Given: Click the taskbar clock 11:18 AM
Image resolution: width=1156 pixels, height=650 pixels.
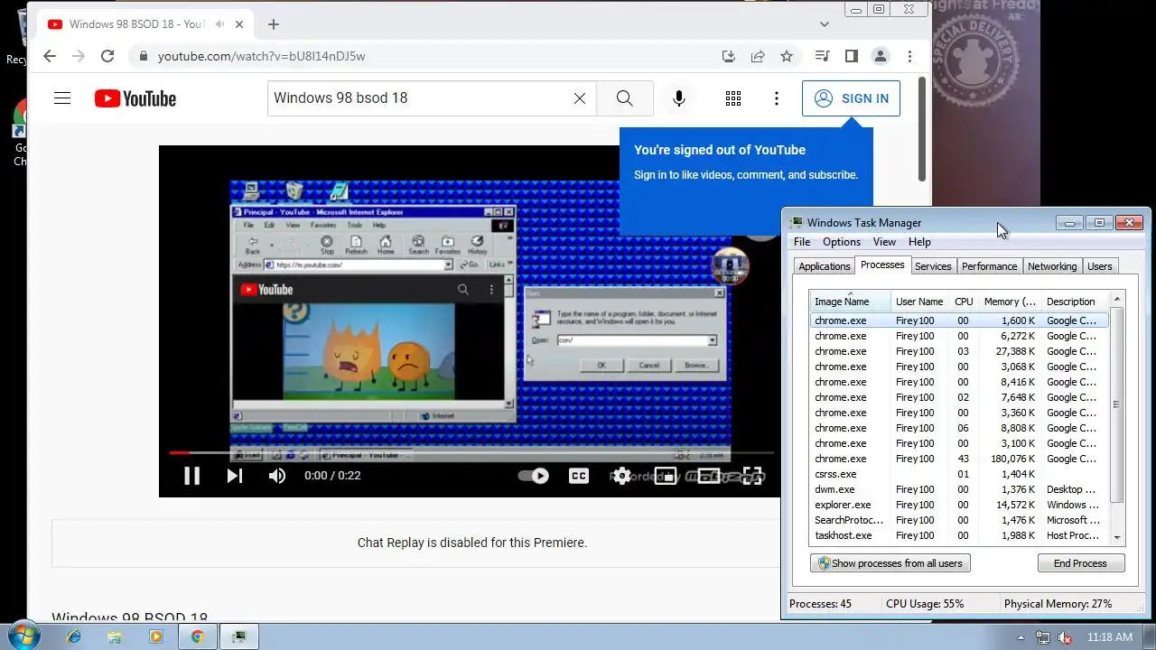Looking at the screenshot, I should tap(1110, 637).
